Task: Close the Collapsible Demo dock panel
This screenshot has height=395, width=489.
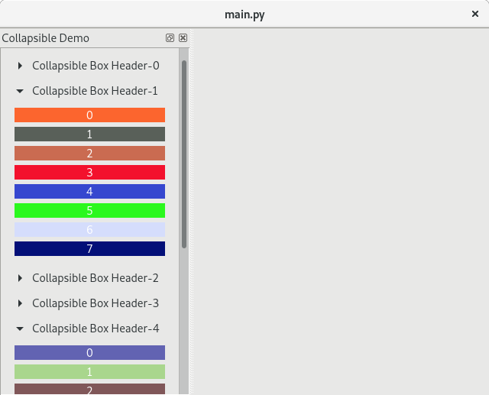Action: point(183,38)
